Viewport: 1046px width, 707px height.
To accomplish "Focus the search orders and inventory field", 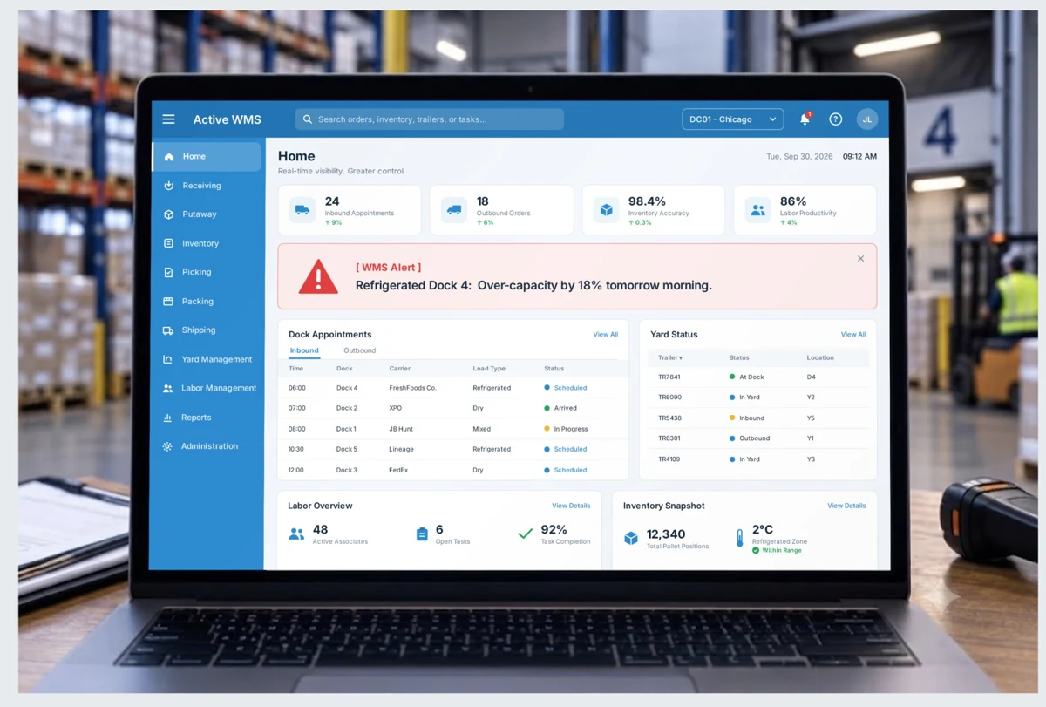I will point(430,119).
